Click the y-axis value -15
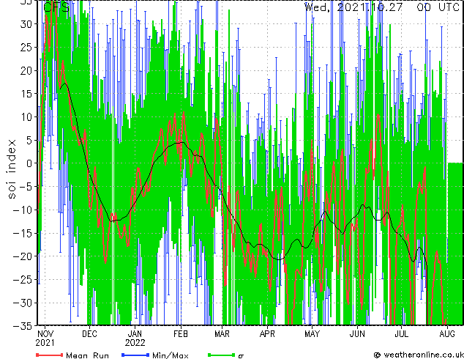 (x=23, y=233)
